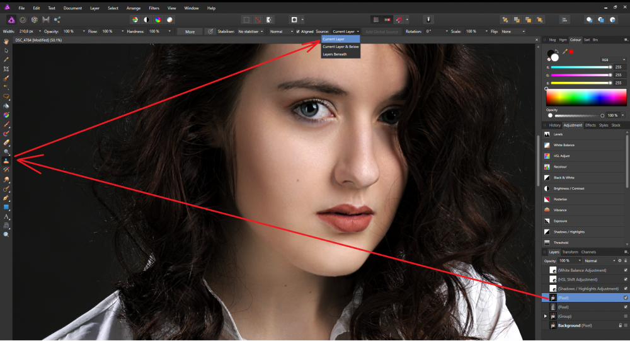Open the Flip dropdown
The image size is (630, 341).
click(513, 32)
